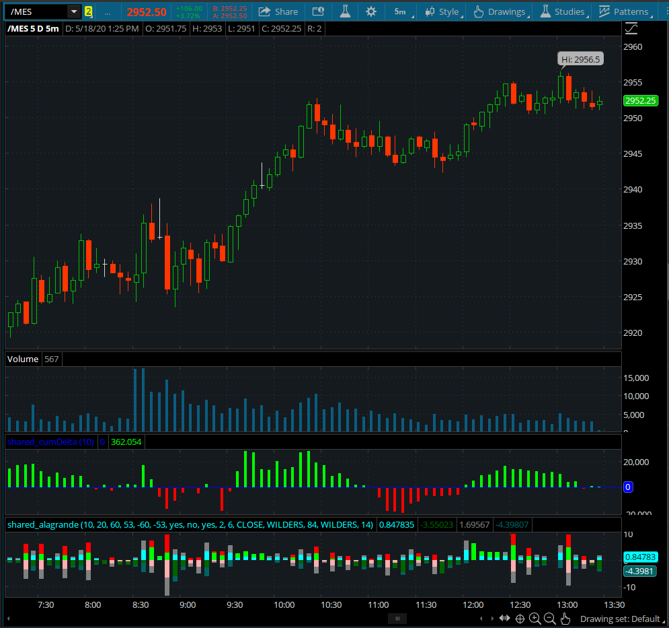Image resolution: width=669 pixels, height=628 pixels.
Task: Open the Style menu
Action: tap(444, 11)
